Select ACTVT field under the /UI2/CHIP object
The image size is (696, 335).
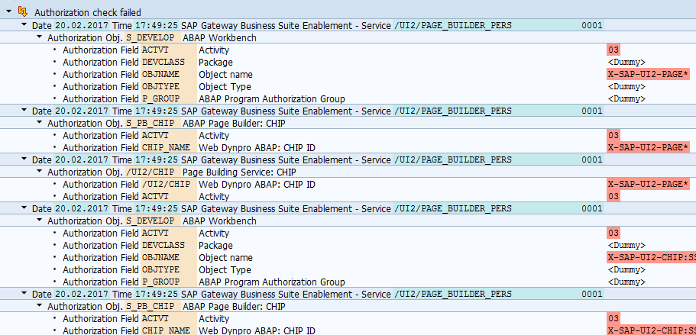[x=169, y=196]
